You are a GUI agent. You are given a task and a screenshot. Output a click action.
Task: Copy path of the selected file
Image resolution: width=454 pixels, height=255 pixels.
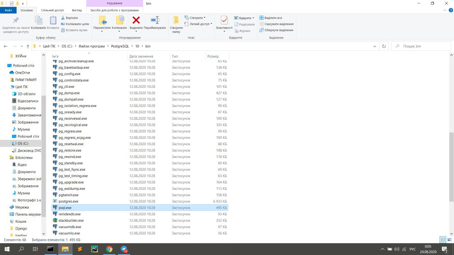point(75,24)
